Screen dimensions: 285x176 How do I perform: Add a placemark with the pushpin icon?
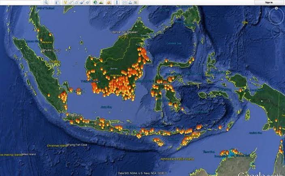pyautogui.click(x=66, y=2)
